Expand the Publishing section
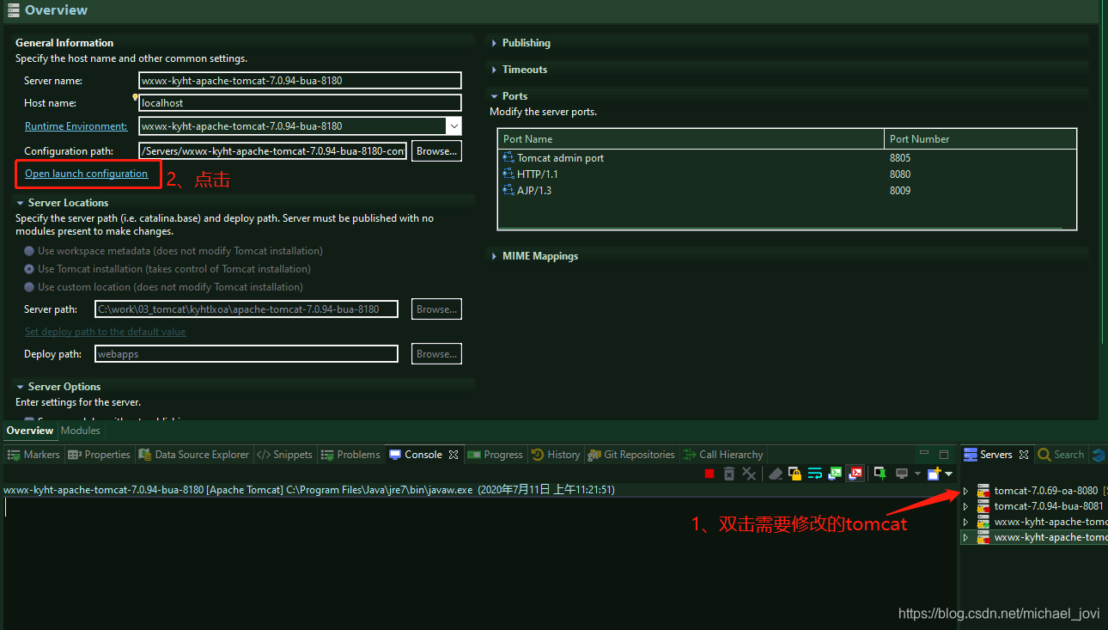 494,43
